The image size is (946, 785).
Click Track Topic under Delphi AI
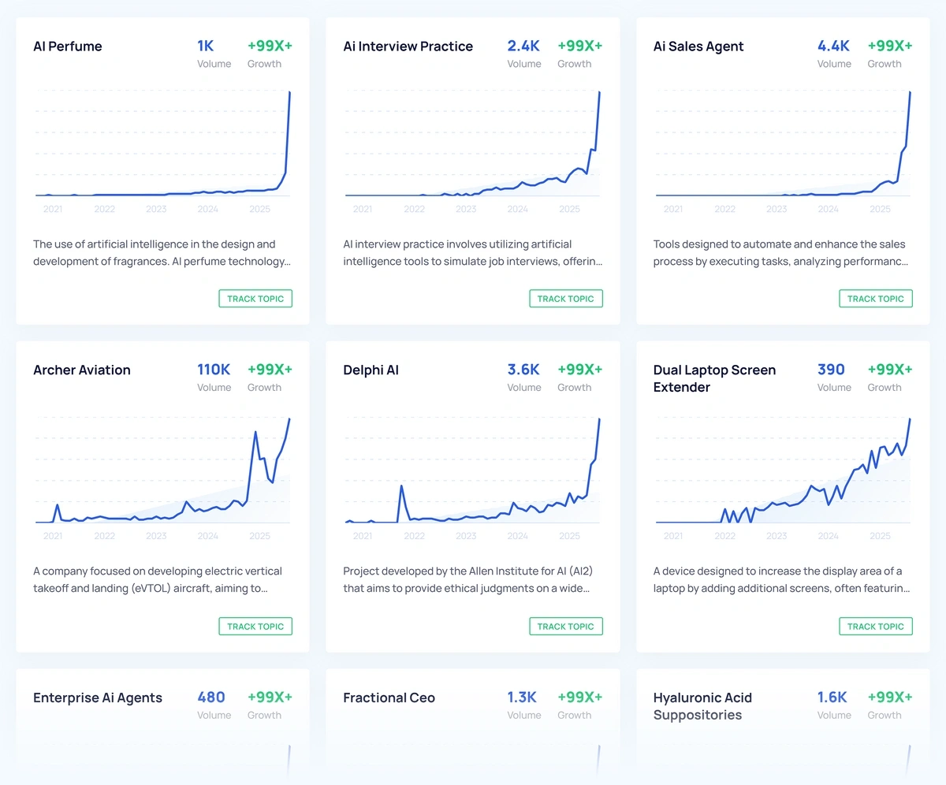(x=565, y=627)
